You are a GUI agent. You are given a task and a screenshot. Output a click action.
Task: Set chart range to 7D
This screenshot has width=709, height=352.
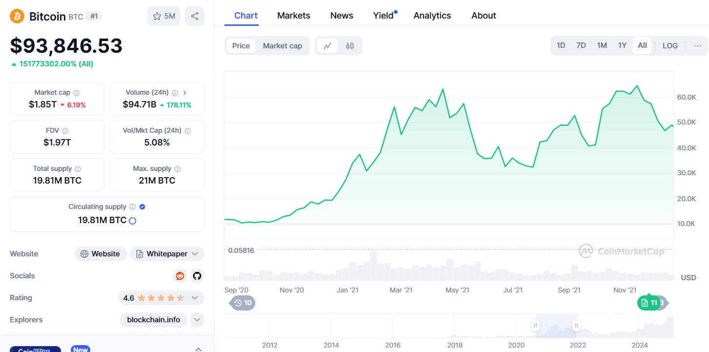point(581,45)
